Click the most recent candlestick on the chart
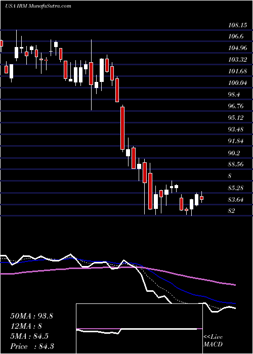The image size is (253, 354). (202, 198)
